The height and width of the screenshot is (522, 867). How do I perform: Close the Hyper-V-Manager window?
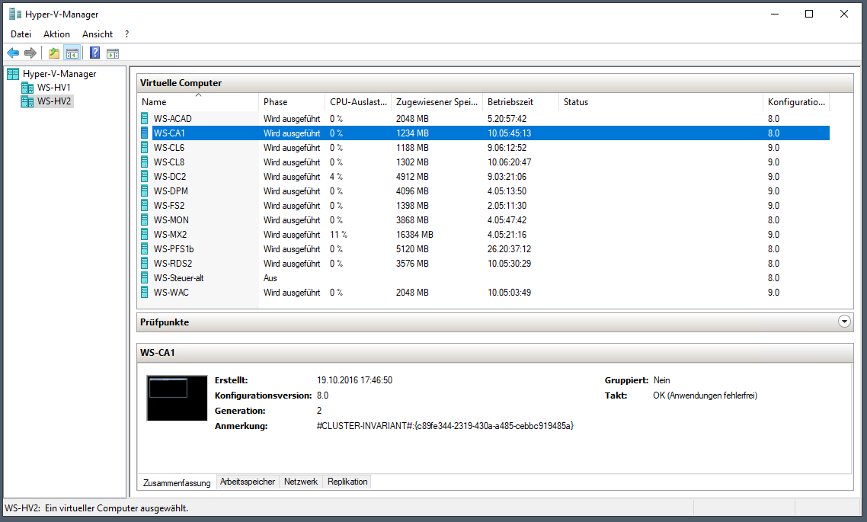(x=844, y=14)
